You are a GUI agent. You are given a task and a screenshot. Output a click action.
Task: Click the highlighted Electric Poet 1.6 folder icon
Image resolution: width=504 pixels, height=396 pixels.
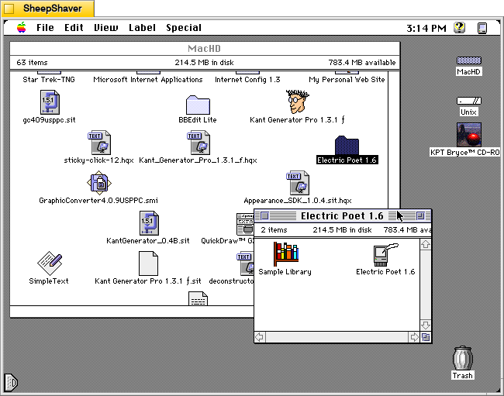pos(347,146)
